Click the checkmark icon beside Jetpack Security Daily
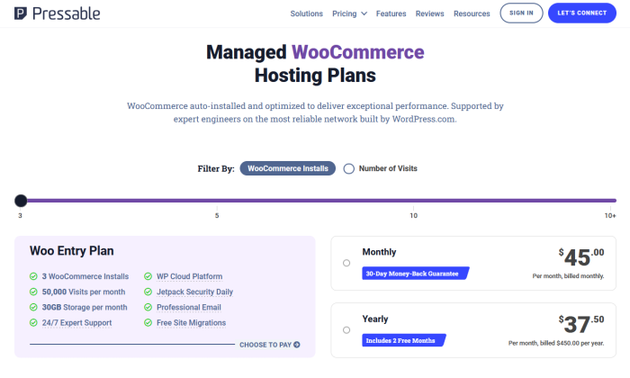This screenshot has height=378, width=630. coord(148,292)
